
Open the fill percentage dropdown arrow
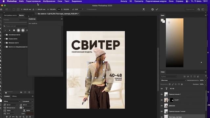pos(205,84)
